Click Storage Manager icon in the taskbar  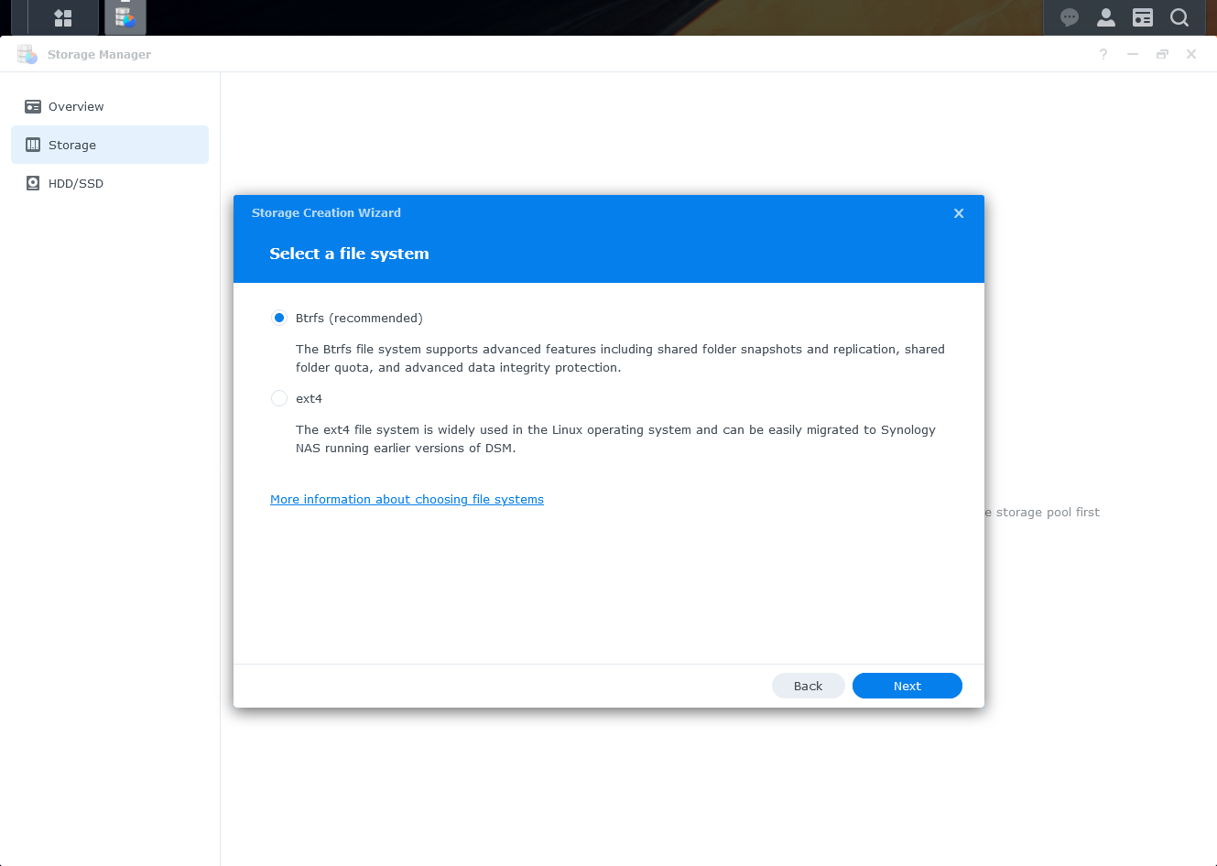point(125,17)
